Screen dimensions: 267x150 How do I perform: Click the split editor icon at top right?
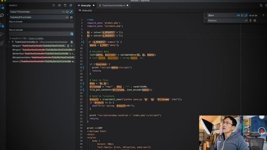coord(266,5)
